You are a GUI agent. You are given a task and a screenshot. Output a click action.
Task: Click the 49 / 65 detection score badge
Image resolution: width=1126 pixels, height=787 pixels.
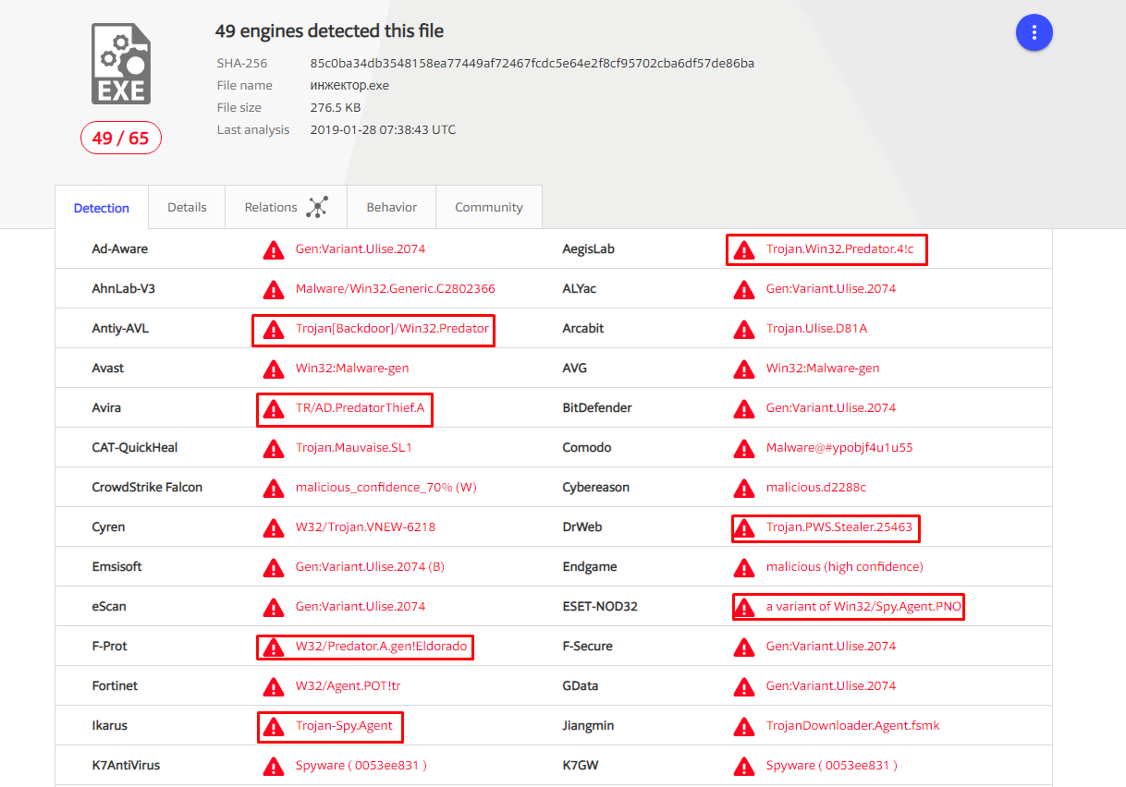121,139
